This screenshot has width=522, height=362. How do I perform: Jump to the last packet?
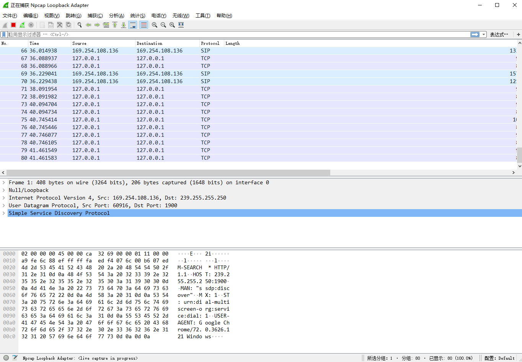[123, 25]
